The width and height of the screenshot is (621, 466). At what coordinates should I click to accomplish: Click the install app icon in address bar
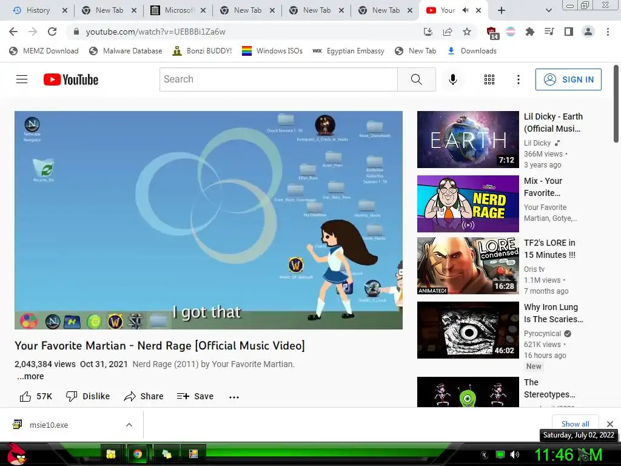click(428, 32)
